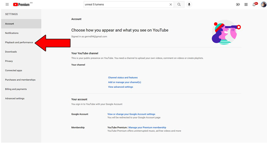Click the 'Your account' heading
The width and height of the screenshot is (267, 144).
pos(79,99)
